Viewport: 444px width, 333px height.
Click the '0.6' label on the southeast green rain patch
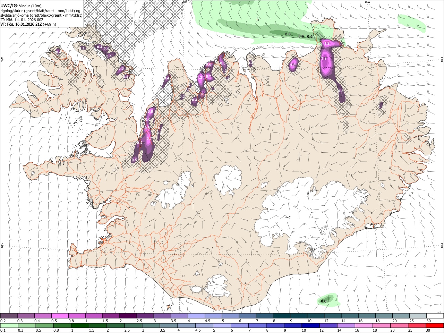point(324,301)
